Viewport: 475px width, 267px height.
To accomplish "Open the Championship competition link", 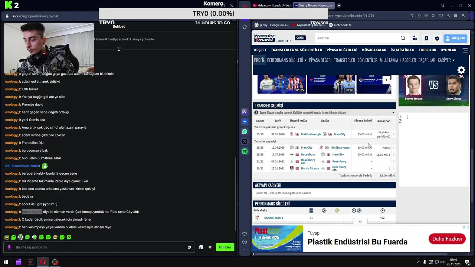I will [273, 218].
